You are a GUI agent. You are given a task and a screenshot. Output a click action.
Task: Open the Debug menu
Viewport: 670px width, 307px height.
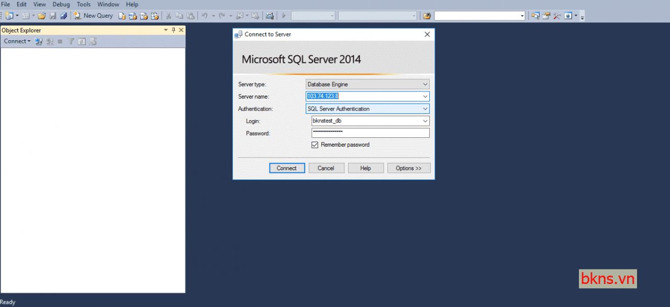[61, 4]
